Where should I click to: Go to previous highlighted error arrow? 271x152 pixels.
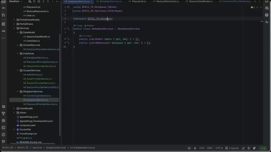click(257, 7)
